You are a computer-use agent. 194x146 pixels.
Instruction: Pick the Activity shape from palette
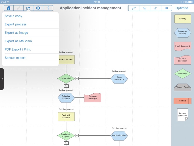(x=183, y=19)
